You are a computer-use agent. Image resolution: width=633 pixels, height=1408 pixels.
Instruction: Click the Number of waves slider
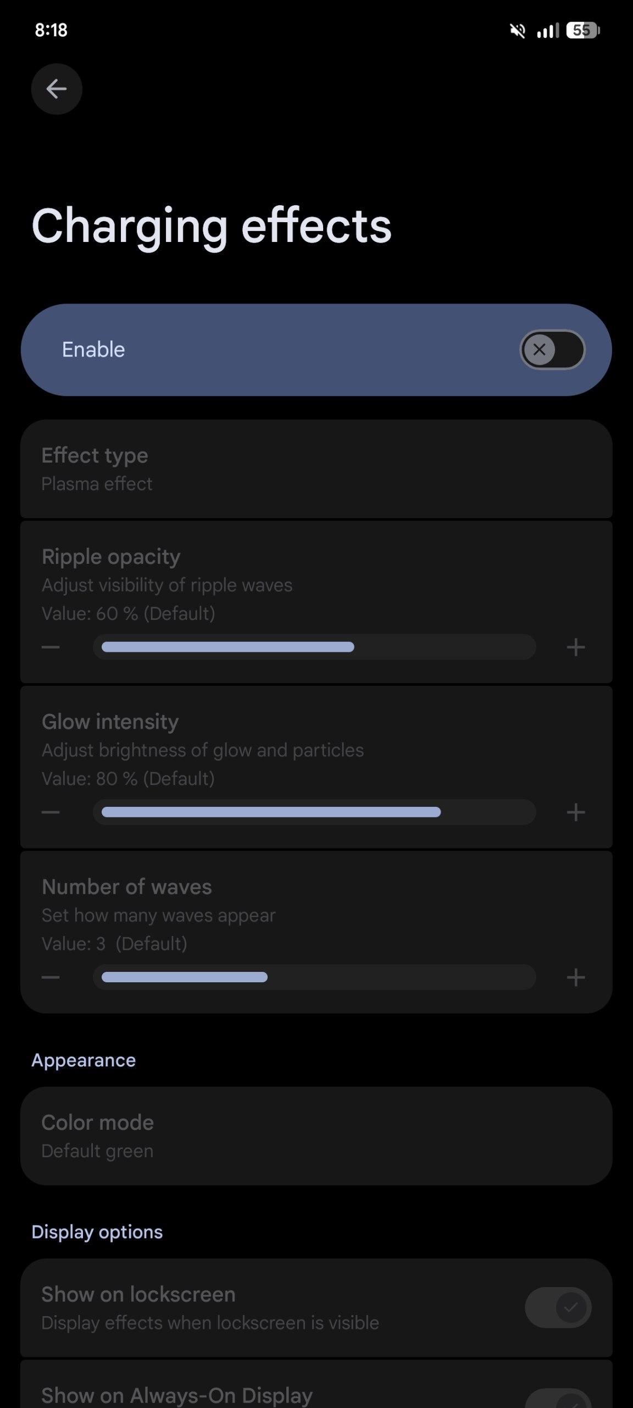pos(314,977)
